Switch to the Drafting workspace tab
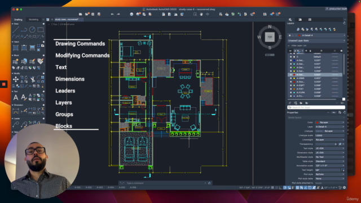 (x=18, y=20)
